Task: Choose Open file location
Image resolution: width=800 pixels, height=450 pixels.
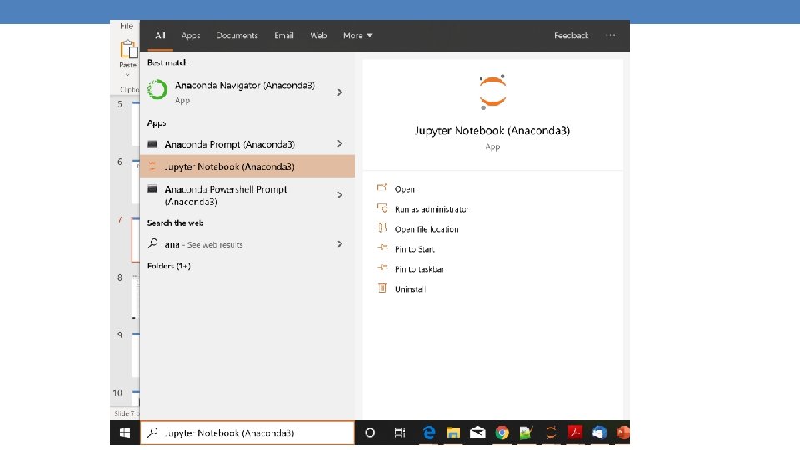Action: tap(427, 229)
